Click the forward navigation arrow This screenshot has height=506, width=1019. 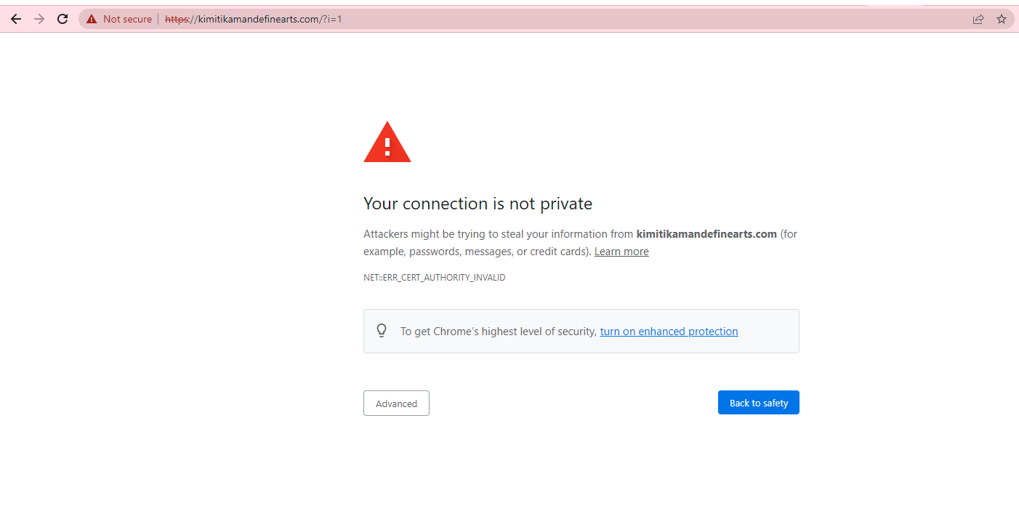39,19
